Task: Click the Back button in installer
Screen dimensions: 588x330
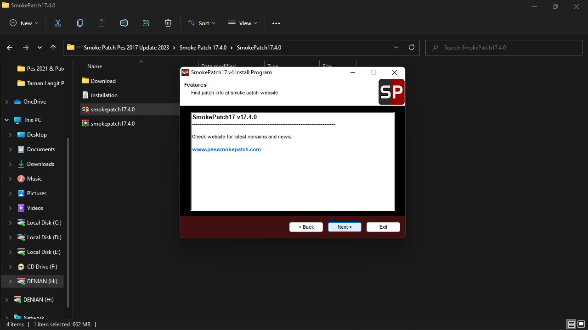Action: tap(306, 227)
